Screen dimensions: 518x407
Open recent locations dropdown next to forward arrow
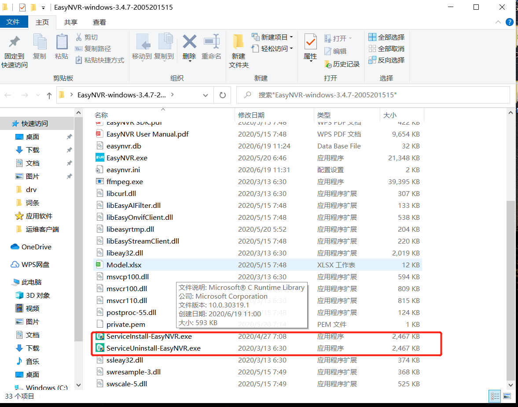point(38,95)
